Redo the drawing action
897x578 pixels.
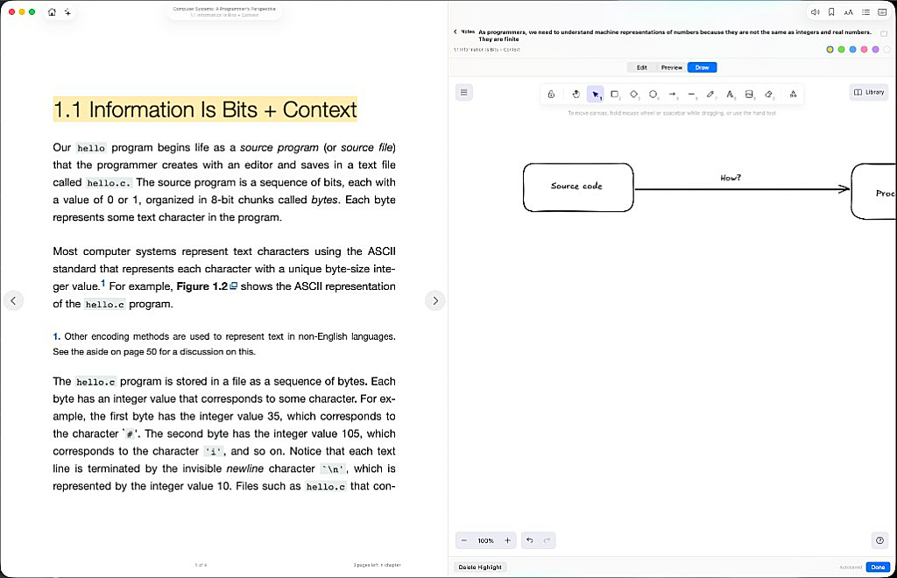point(547,540)
